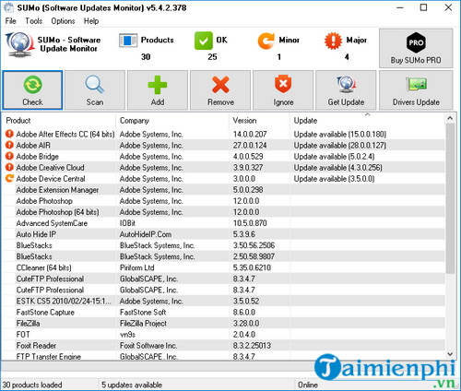Select the major update icon beside Adobe AIR
The image size is (461, 391).
pyautogui.click(x=9, y=145)
